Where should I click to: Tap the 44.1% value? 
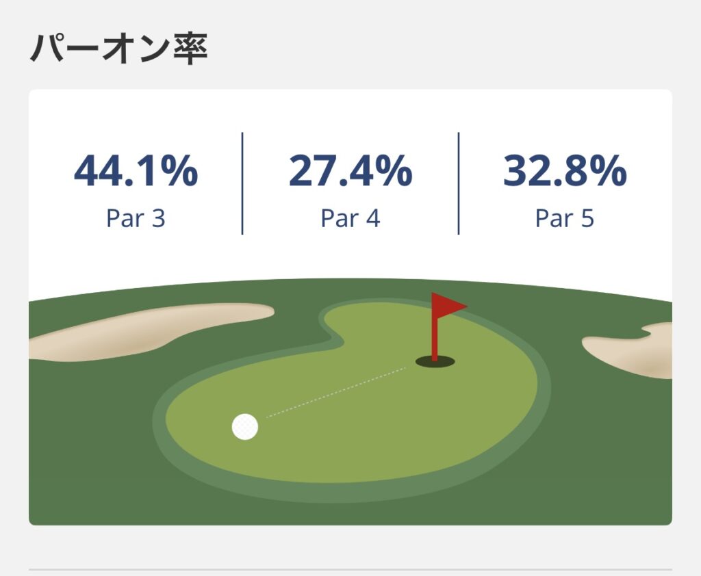click(x=136, y=171)
